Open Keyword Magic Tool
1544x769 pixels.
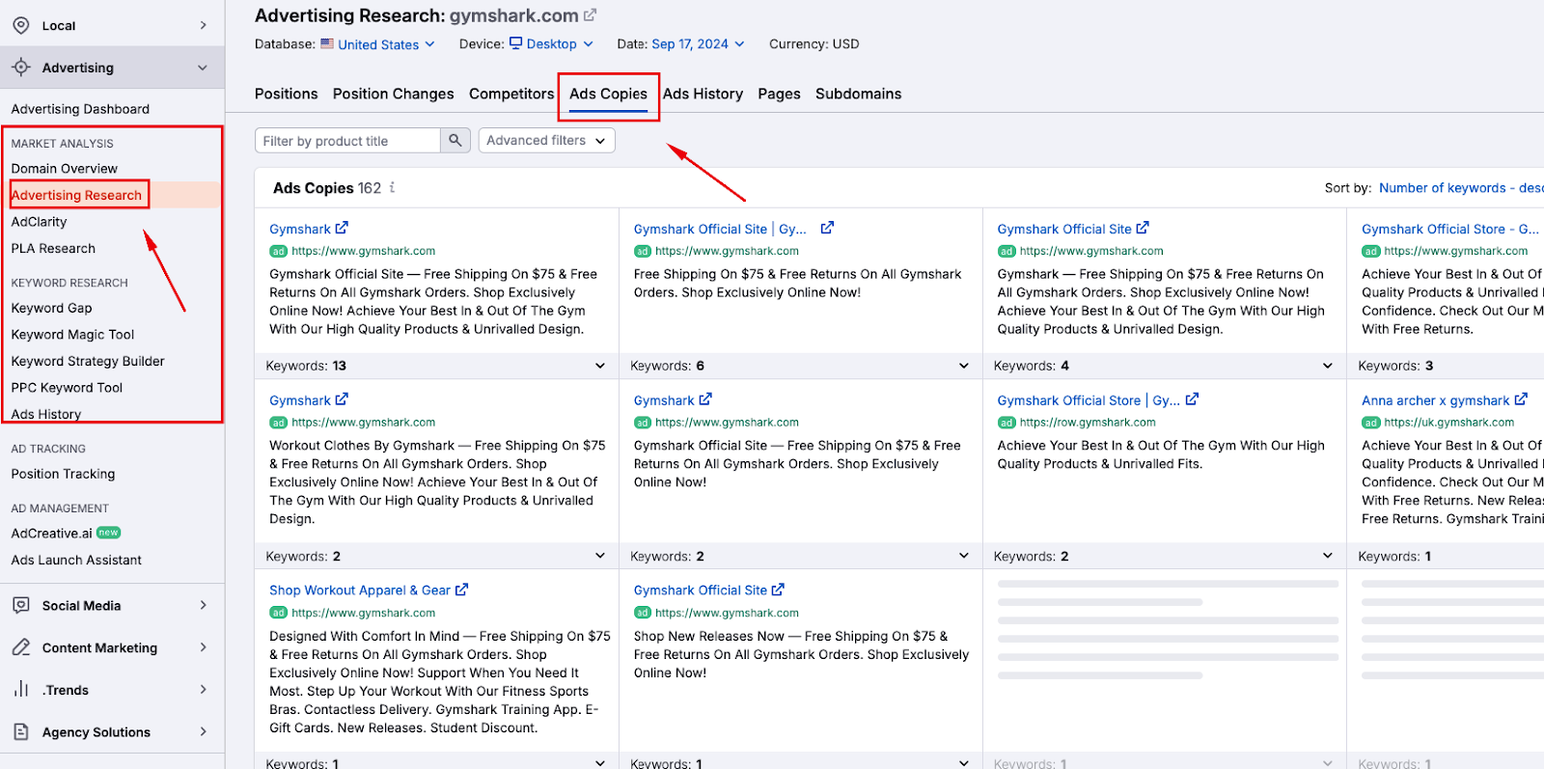coord(72,334)
